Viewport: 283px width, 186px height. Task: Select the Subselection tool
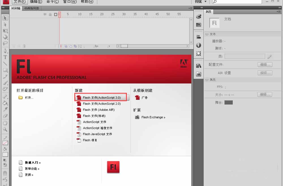tap(5, 24)
